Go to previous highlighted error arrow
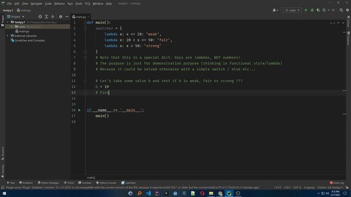351x197 pixels. 338,23
